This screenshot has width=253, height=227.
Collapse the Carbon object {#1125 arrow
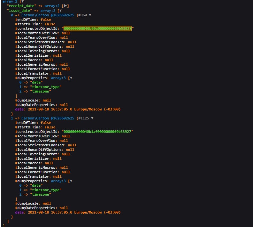(x=92, y=118)
